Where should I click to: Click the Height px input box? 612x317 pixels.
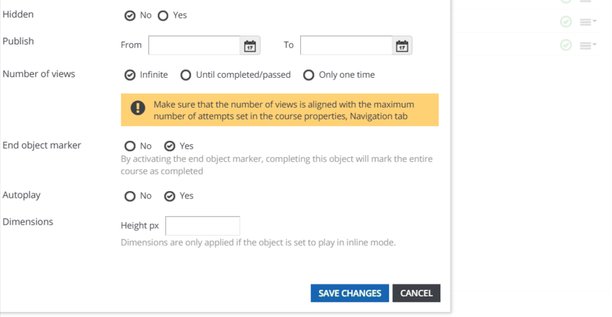203,226
